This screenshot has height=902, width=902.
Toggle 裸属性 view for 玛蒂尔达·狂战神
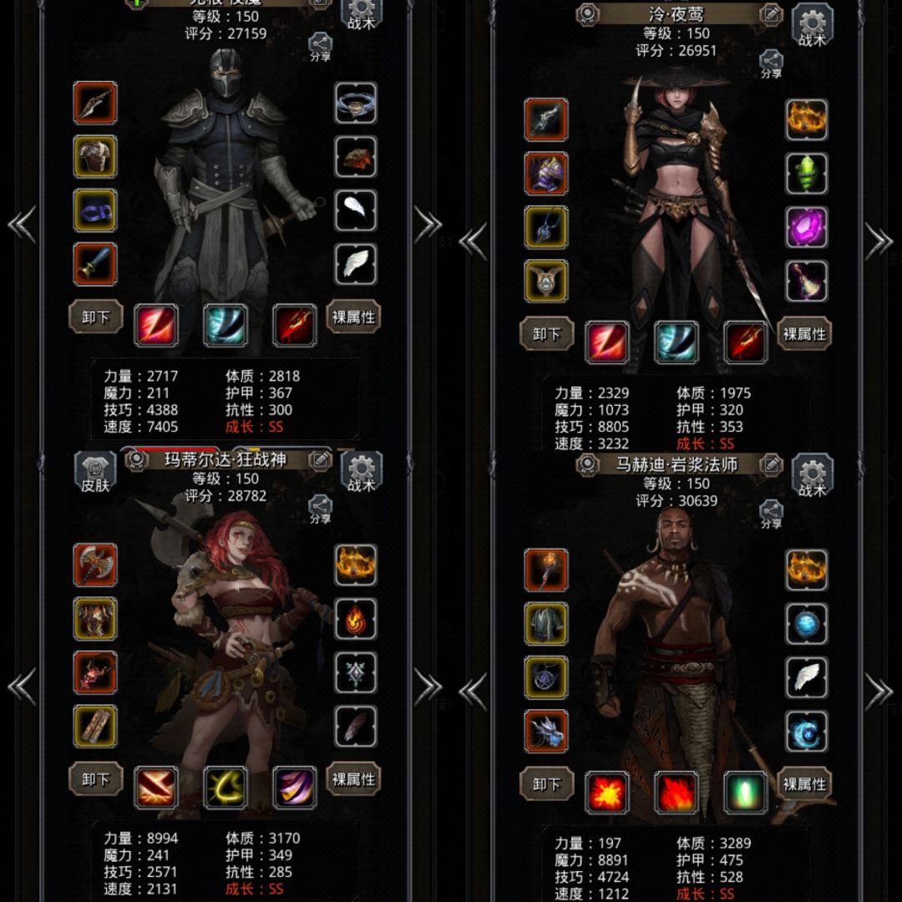coord(353,779)
